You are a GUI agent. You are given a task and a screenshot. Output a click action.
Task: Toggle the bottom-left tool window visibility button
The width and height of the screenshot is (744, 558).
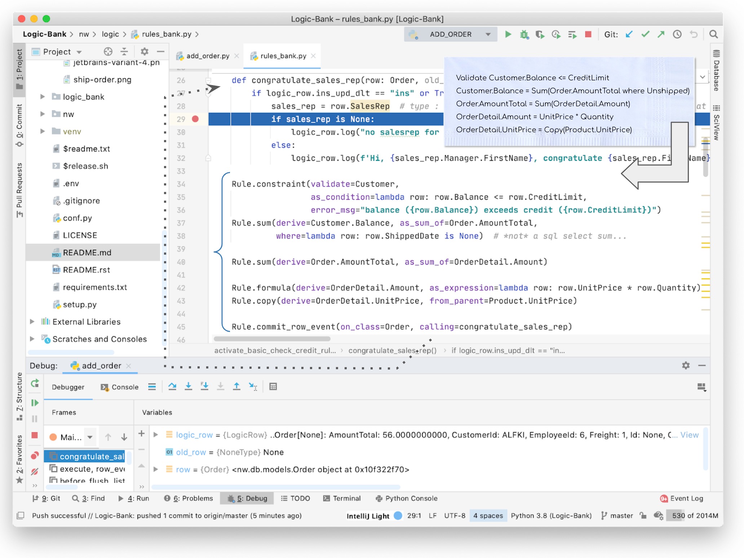(x=21, y=515)
